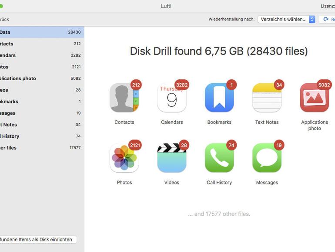
Task: Select the Photos sidebar row showing 2121
Action: [x=42, y=67]
